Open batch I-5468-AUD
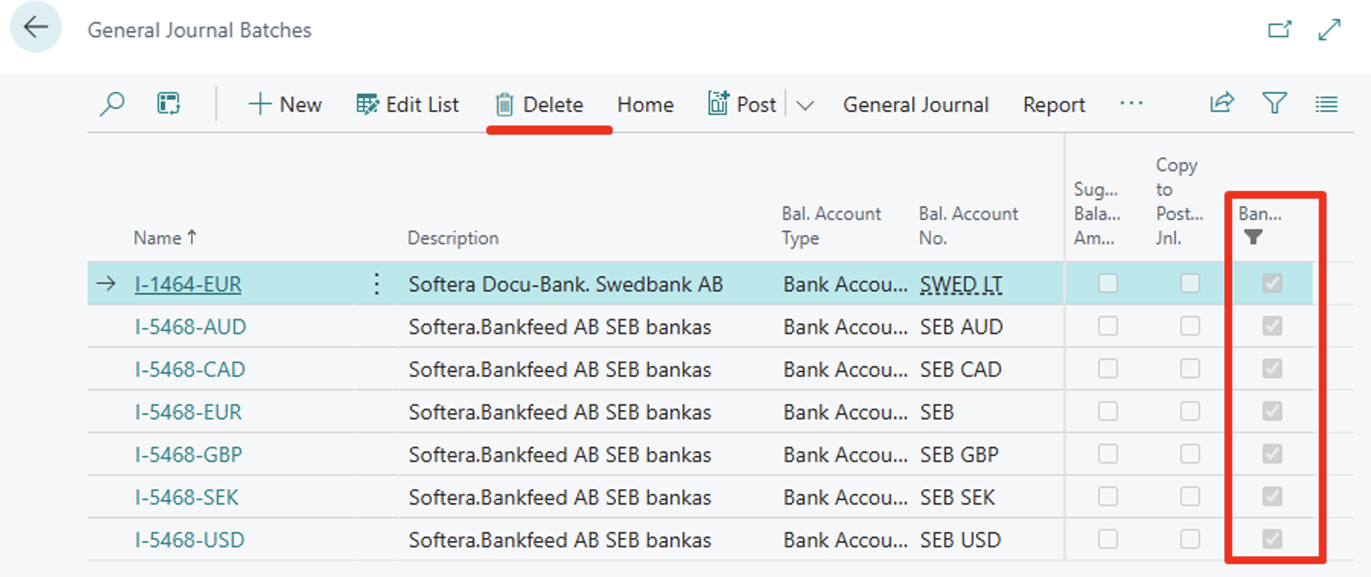The image size is (1371, 577). [x=190, y=327]
